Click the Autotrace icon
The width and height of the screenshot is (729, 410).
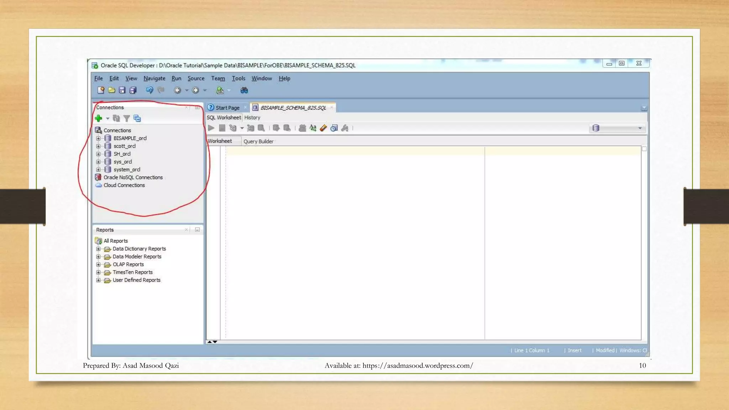click(x=261, y=128)
